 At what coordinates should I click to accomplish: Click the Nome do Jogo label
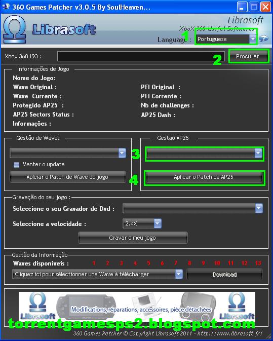click(x=34, y=78)
